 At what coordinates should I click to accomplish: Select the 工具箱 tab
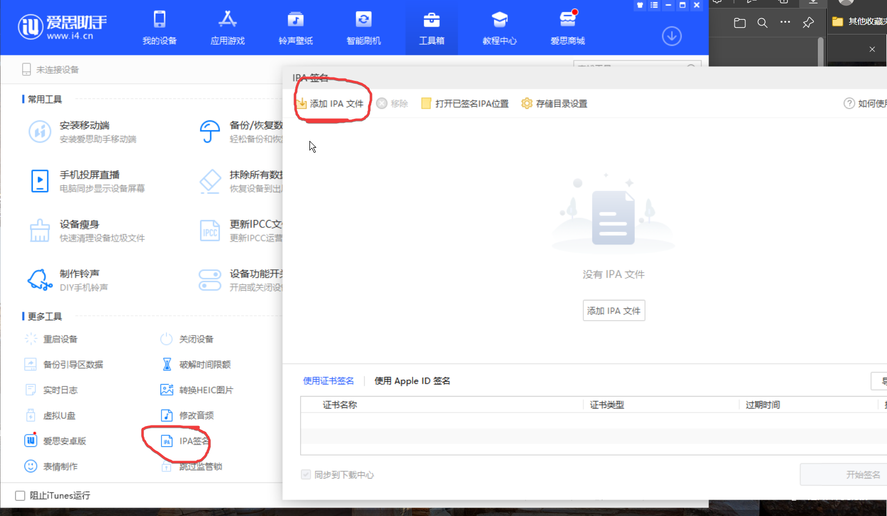[431, 28]
